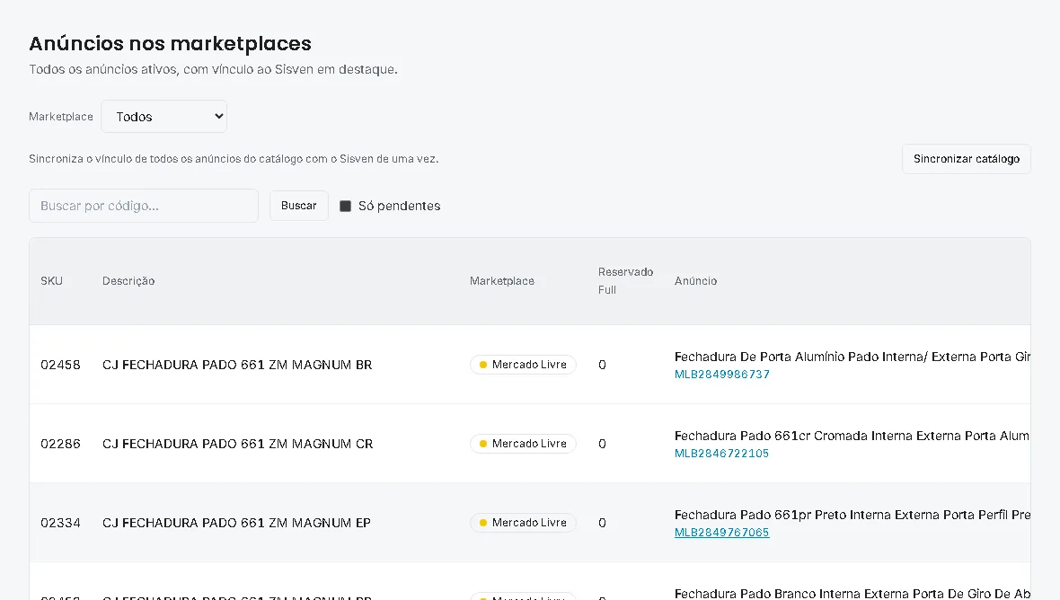Click Mercado Livre badge in row 02286
The width and height of the screenshot is (1060, 600).
coord(523,444)
